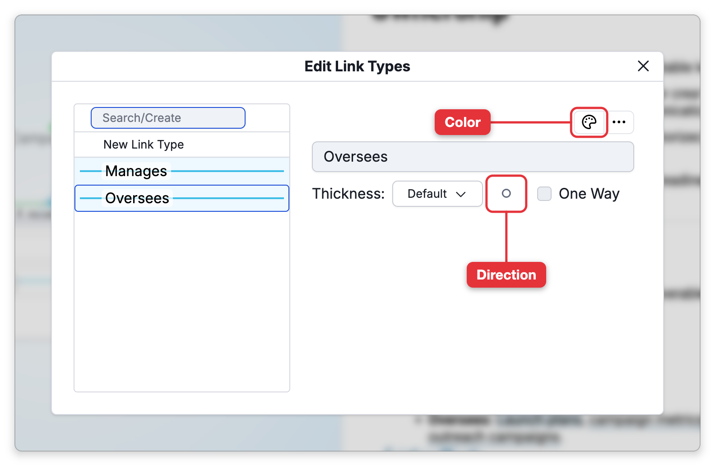Image resolution: width=715 pixels, height=466 pixels.
Task: Click the Oversees name input field
Action: (x=473, y=157)
